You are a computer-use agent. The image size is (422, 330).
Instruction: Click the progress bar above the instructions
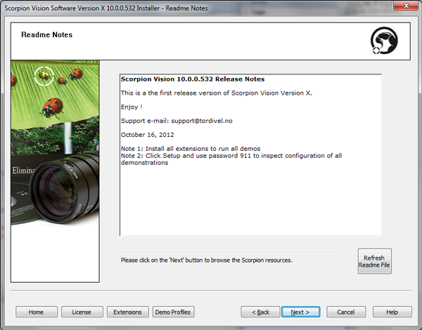tap(226, 251)
